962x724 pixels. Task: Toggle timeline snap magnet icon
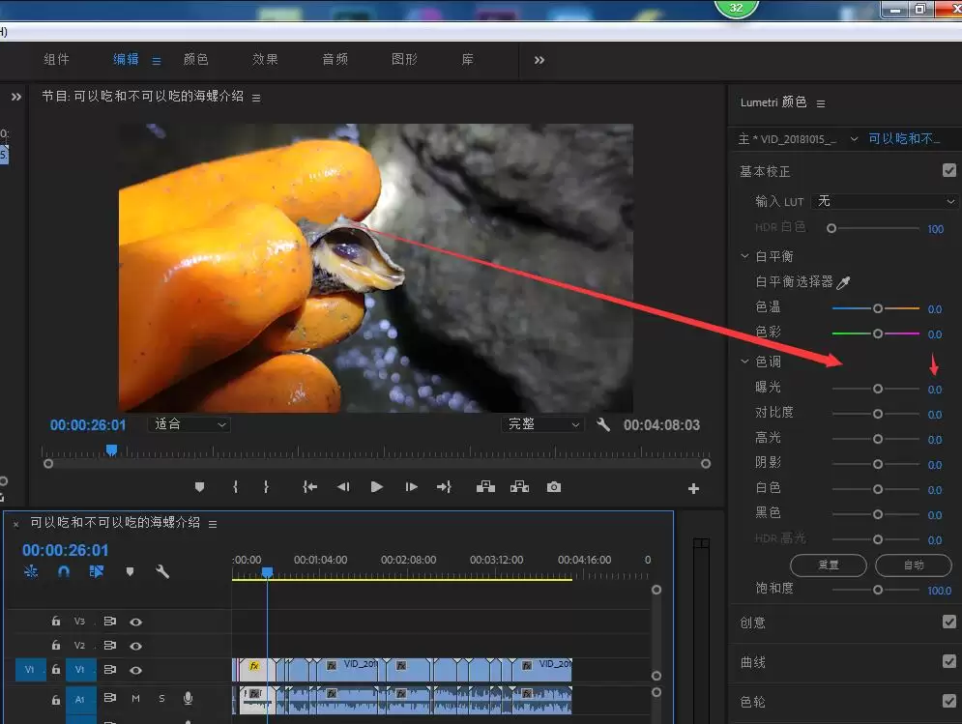tap(64, 571)
